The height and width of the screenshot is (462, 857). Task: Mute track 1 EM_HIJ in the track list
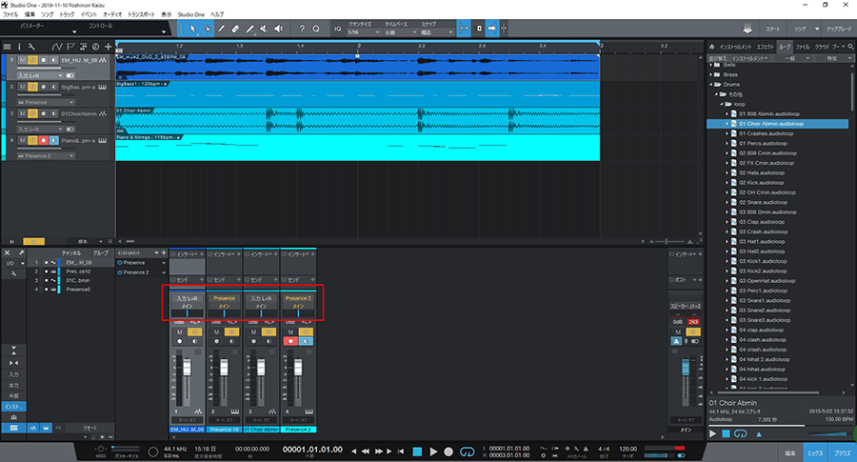click(x=21, y=59)
